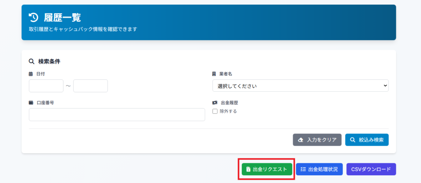This screenshot has height=183, width=421.
Task: Click the magnifier icon next to 検索条件
Action: pos(31,62)
